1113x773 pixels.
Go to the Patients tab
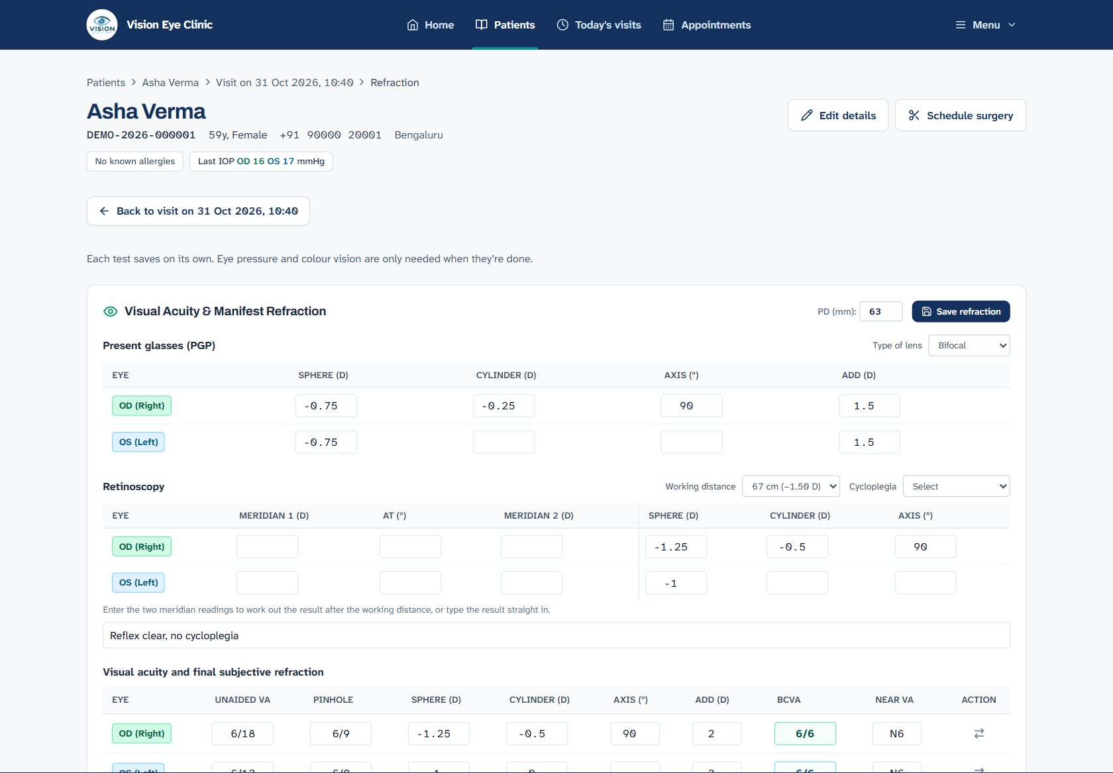coord(505,25)
